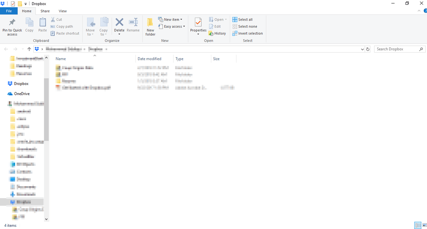Viewport: 427px width, 229px height.
Task: Open Customize Quick Access Toolbar dropdown
Action: click(26, 4)
